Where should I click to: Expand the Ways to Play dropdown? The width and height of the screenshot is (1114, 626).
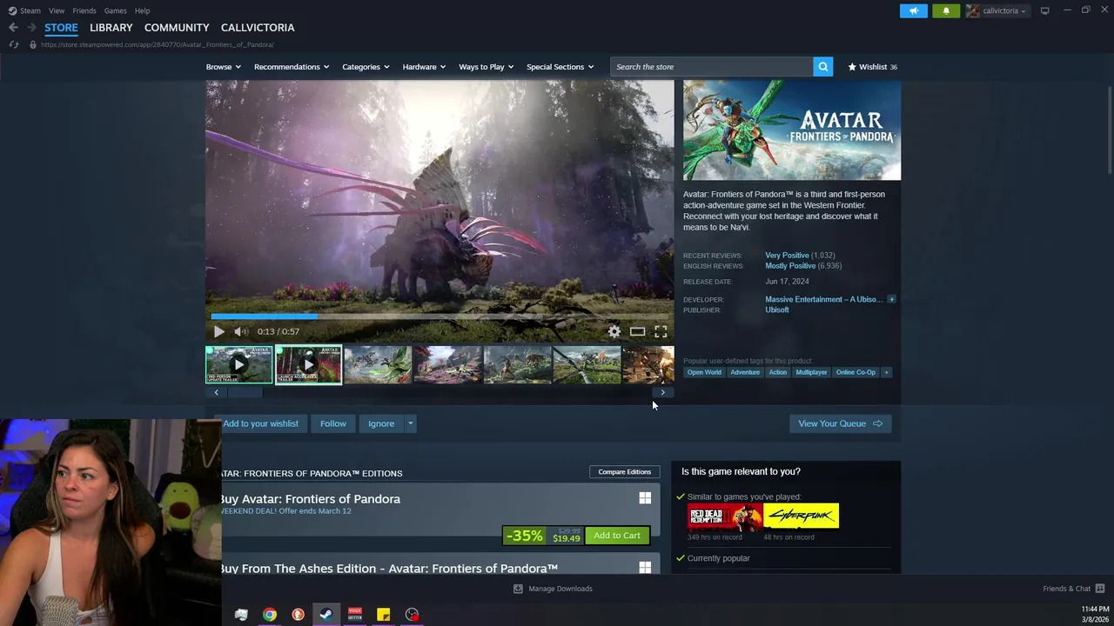487,67
